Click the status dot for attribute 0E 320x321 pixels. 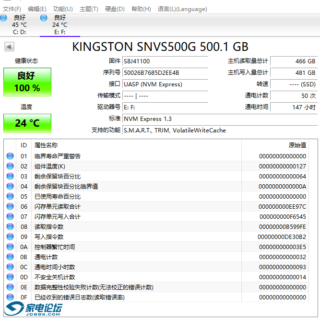[10, 287]
